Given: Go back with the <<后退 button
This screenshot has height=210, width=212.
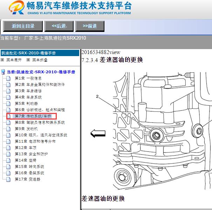Looking at the screenshot, I should coord(59,26).
